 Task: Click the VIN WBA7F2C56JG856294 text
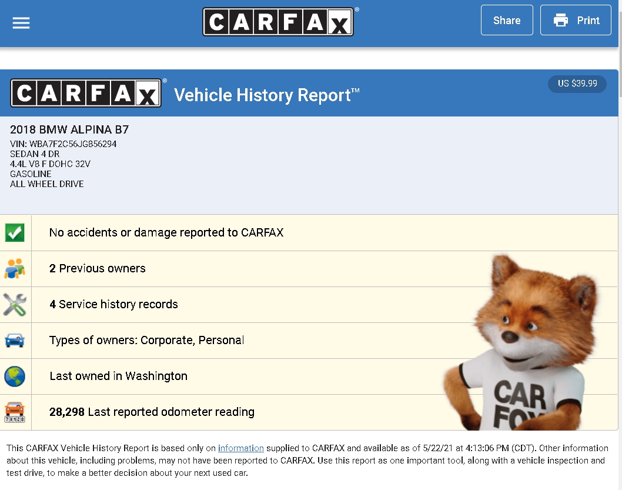63,144
